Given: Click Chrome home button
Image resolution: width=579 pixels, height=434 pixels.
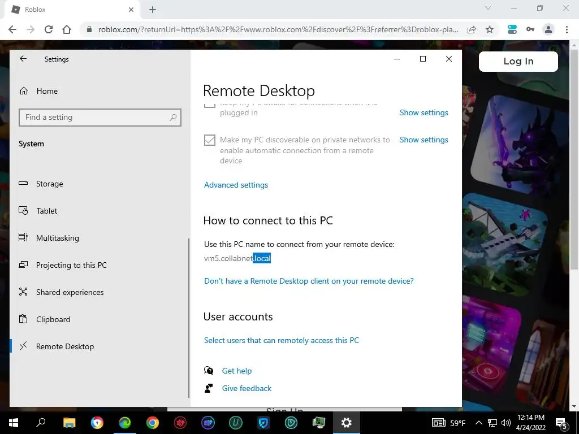Looking at the screenshot, I should click(x=67, y=29).
